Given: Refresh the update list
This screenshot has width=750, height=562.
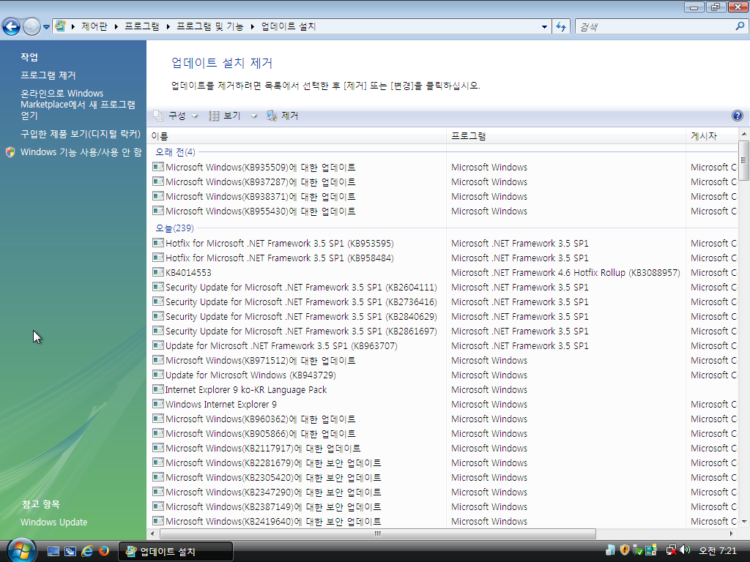Looking at the screenshot, I should click(561, 27).
